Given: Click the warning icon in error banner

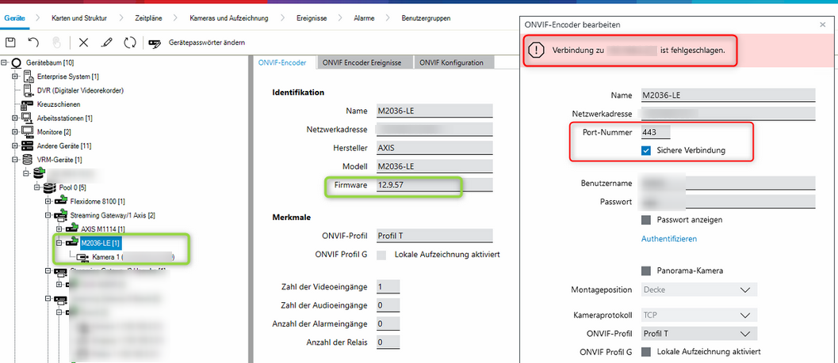Looking at the screenshot, I should pos(535,50).
